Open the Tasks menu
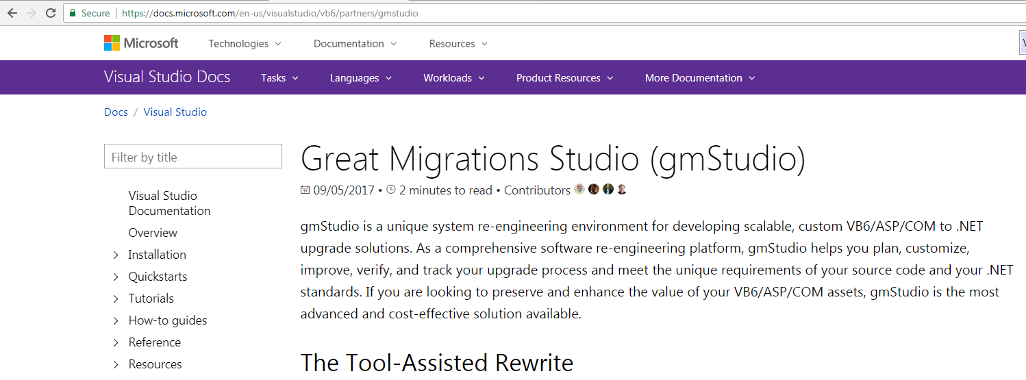 pyautogui.click(x=279, y=78)
